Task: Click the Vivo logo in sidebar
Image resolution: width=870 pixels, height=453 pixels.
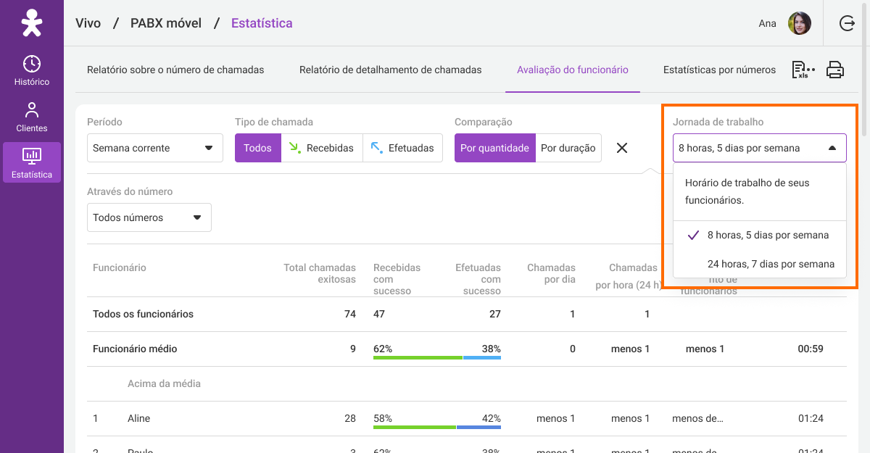Action: (x=32, y=23)
